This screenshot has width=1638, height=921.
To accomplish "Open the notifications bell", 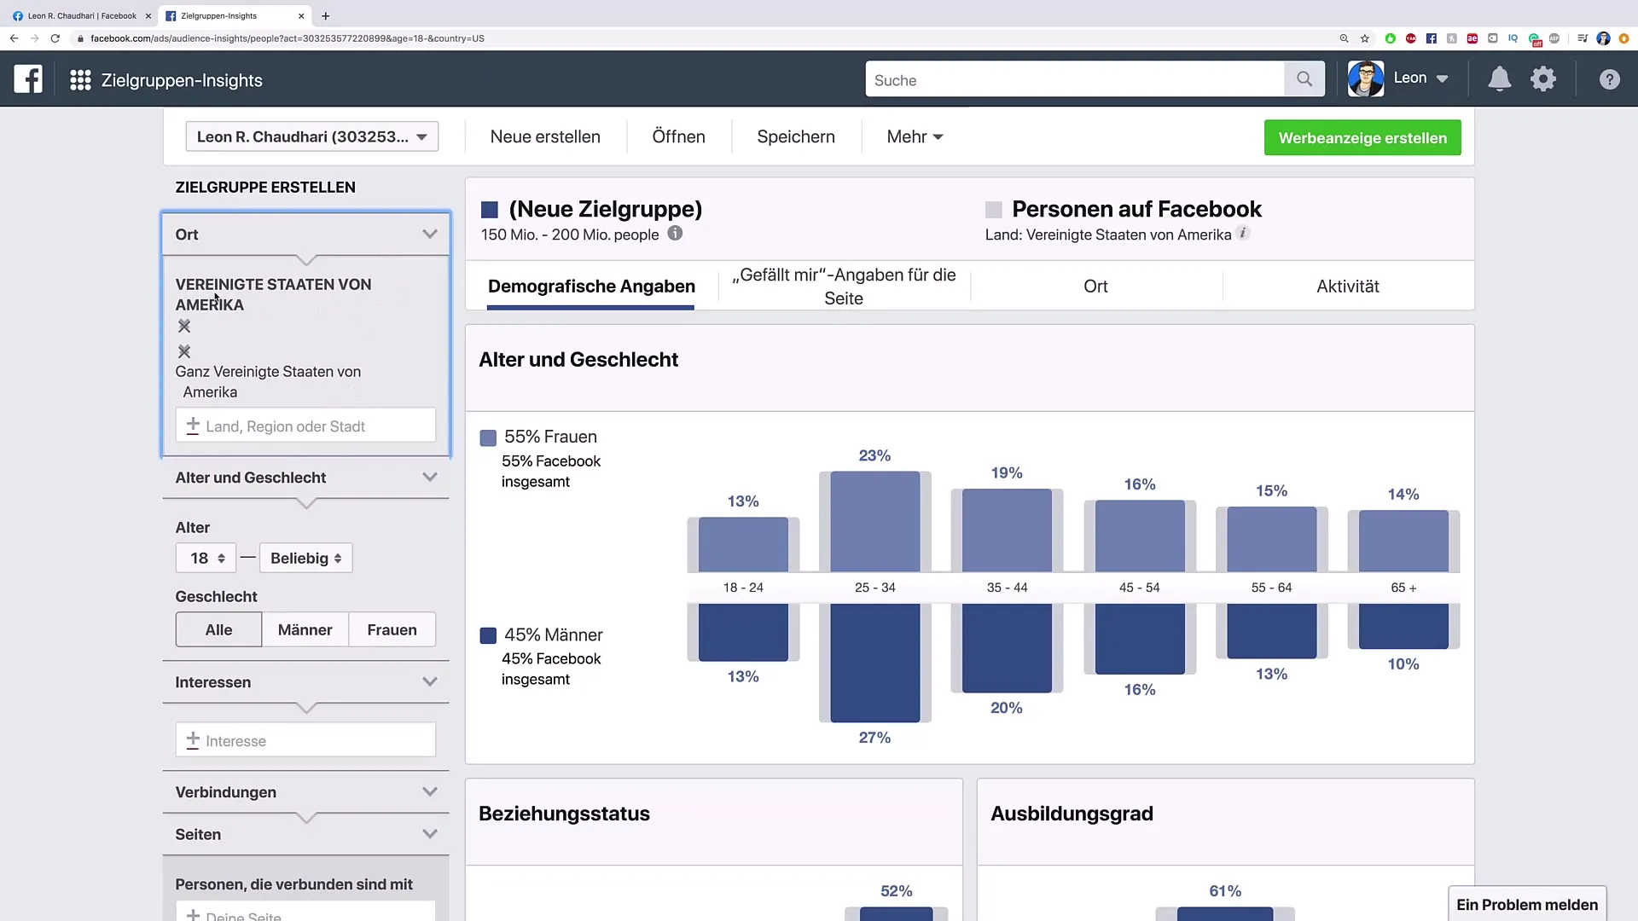I will coord(1499,79).
